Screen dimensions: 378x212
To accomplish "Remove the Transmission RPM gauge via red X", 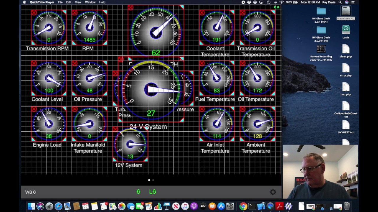I will (34, 12).
